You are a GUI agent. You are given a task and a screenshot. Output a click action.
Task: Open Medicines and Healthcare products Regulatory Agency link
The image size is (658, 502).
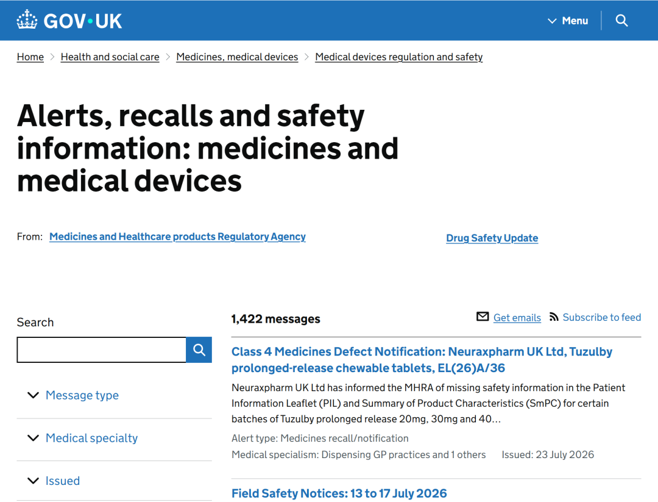click(x=177, y=237)
